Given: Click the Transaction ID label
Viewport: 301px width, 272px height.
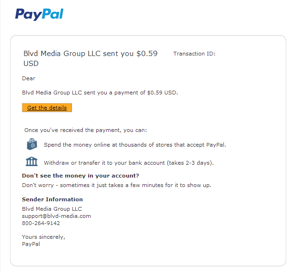Looking at the screenshot, I should click(x=194, y=54).
